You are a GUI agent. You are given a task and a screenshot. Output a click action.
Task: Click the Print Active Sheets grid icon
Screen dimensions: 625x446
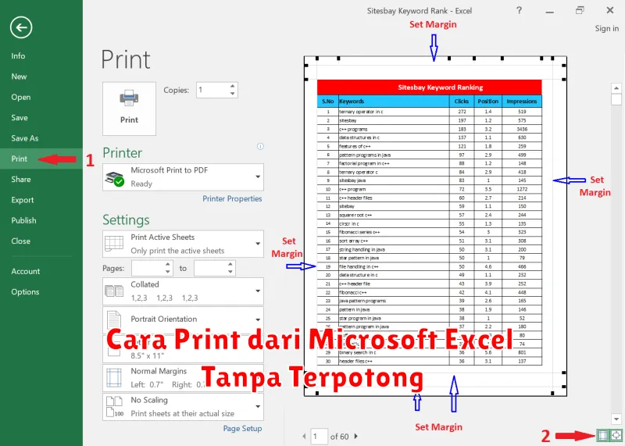[x=114, y=244]
